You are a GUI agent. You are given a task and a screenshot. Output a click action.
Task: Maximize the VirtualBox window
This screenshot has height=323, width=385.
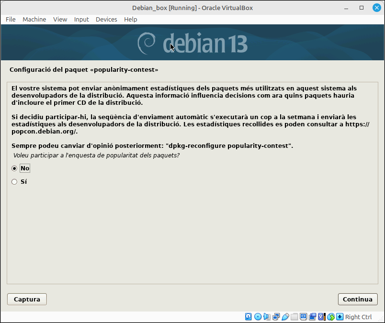click(x=362, y=8)
